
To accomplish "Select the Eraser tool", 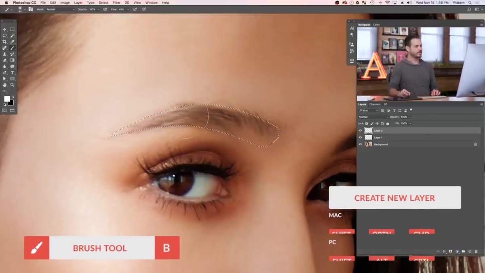I will (x=5, y=60).
